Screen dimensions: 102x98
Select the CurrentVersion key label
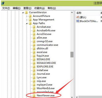click(38, 12)
